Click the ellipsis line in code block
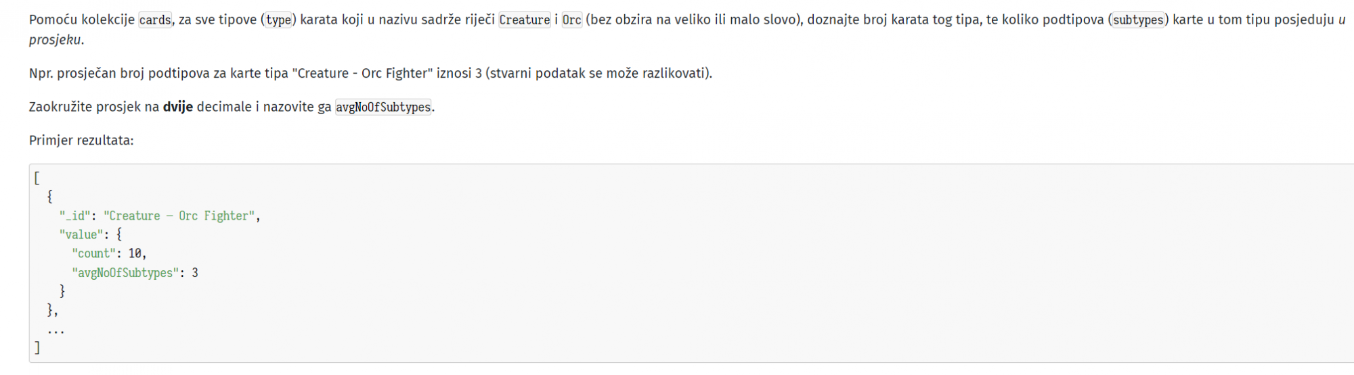The image size is (1354, 375). pos(56,331)
